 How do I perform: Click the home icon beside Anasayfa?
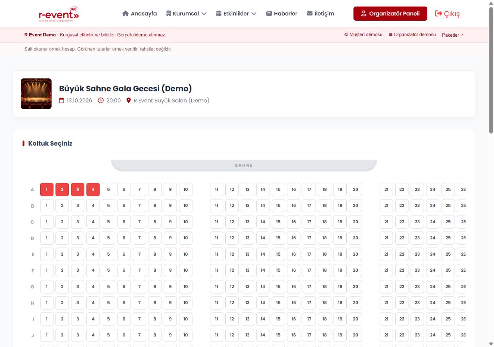(x=125, y=13)
